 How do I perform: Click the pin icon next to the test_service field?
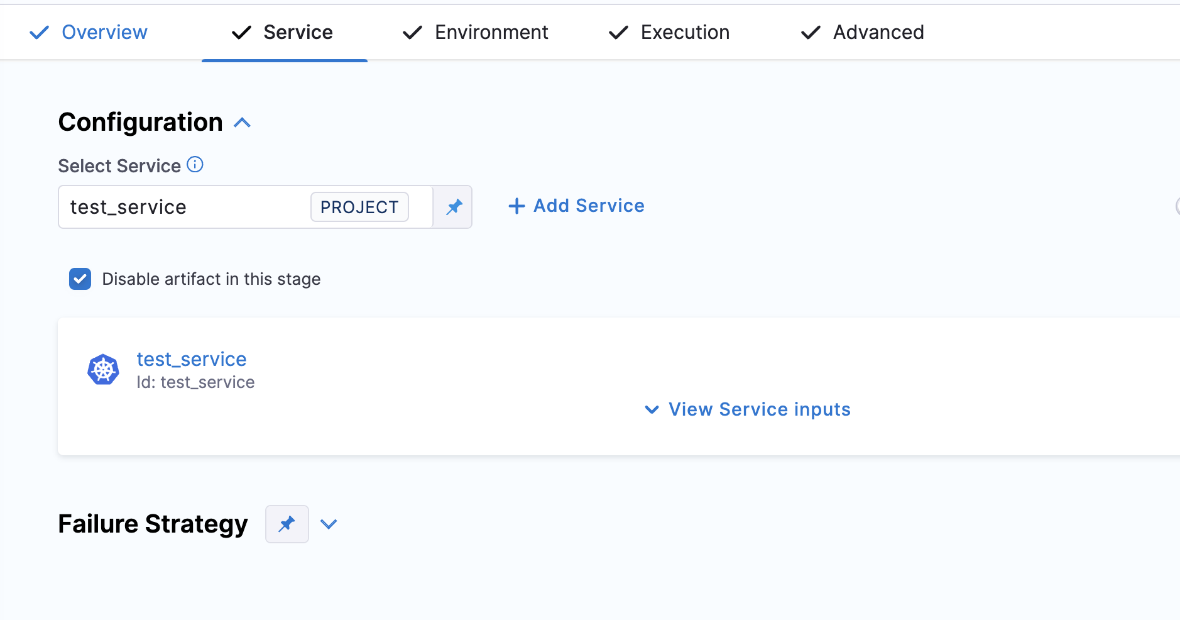click(x=454, y=207)
